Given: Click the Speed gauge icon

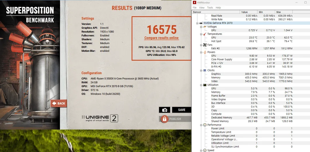Looking at the screenshot, I should (205, 150).
